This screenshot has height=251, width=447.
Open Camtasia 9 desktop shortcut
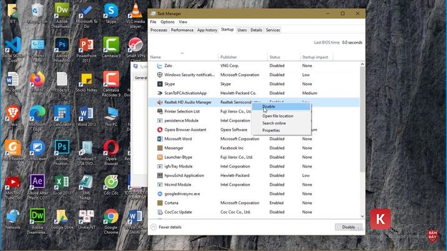111,47
